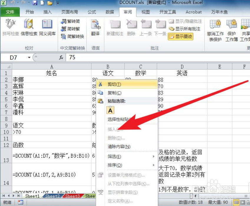The width and height of the screenshot is (250, 206).
Task: Switch to Acrobat tab
Action: coord(193,12)
